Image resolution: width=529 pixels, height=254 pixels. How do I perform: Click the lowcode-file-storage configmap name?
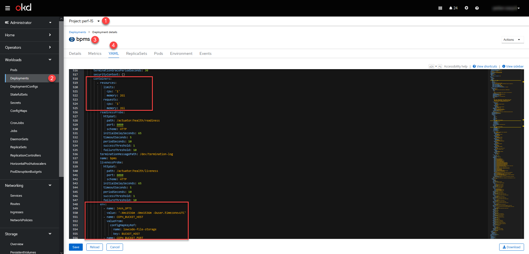click(140, 229)
